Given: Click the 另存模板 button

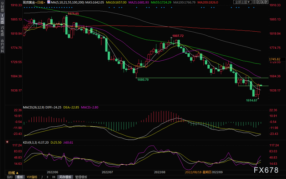Looking at the screenshot, I should coord(66,177).
